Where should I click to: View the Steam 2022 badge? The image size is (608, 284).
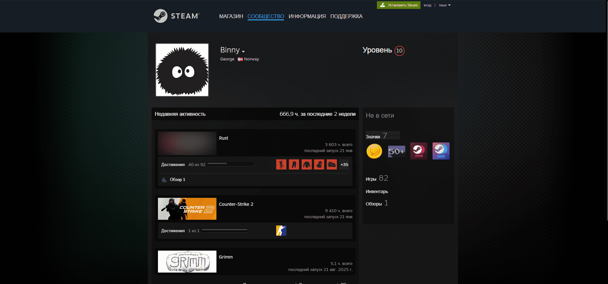click(x=441, y=151)
